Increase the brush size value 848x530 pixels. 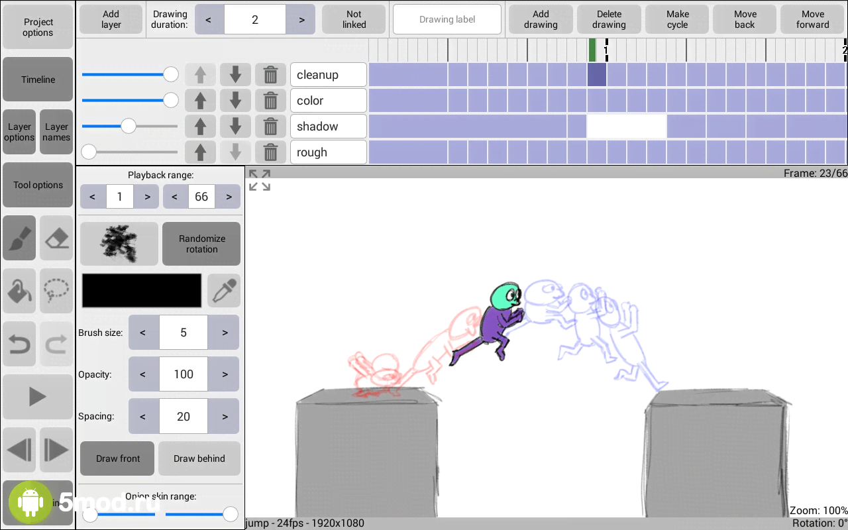coord(225,333)
